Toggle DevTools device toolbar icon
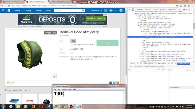This screenshot has height=109, width=195. [x=133, y=10]
